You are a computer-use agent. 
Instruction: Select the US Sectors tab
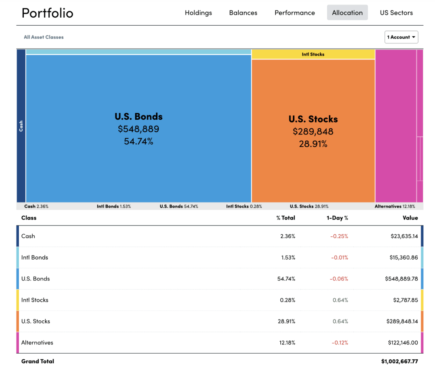tap(396, 13)
